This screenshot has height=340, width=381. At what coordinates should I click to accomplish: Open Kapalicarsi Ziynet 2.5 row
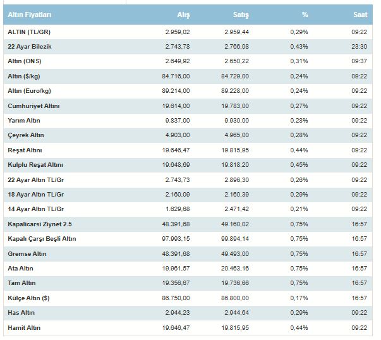(188, 224)
